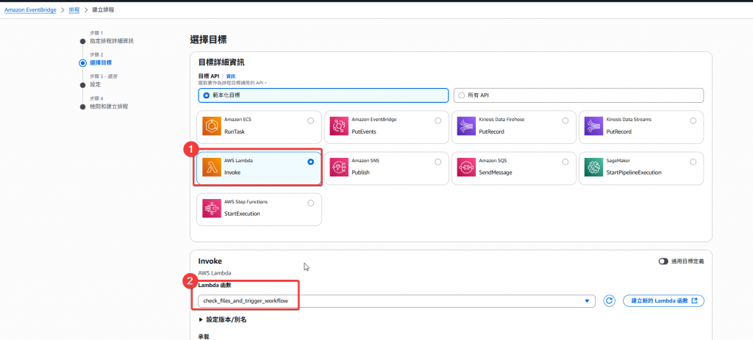Image resolution: width=753 pixels, height=340 pixels.
Task: Open the 排程 breadcrumb link
Action: [x=74, y=10]
